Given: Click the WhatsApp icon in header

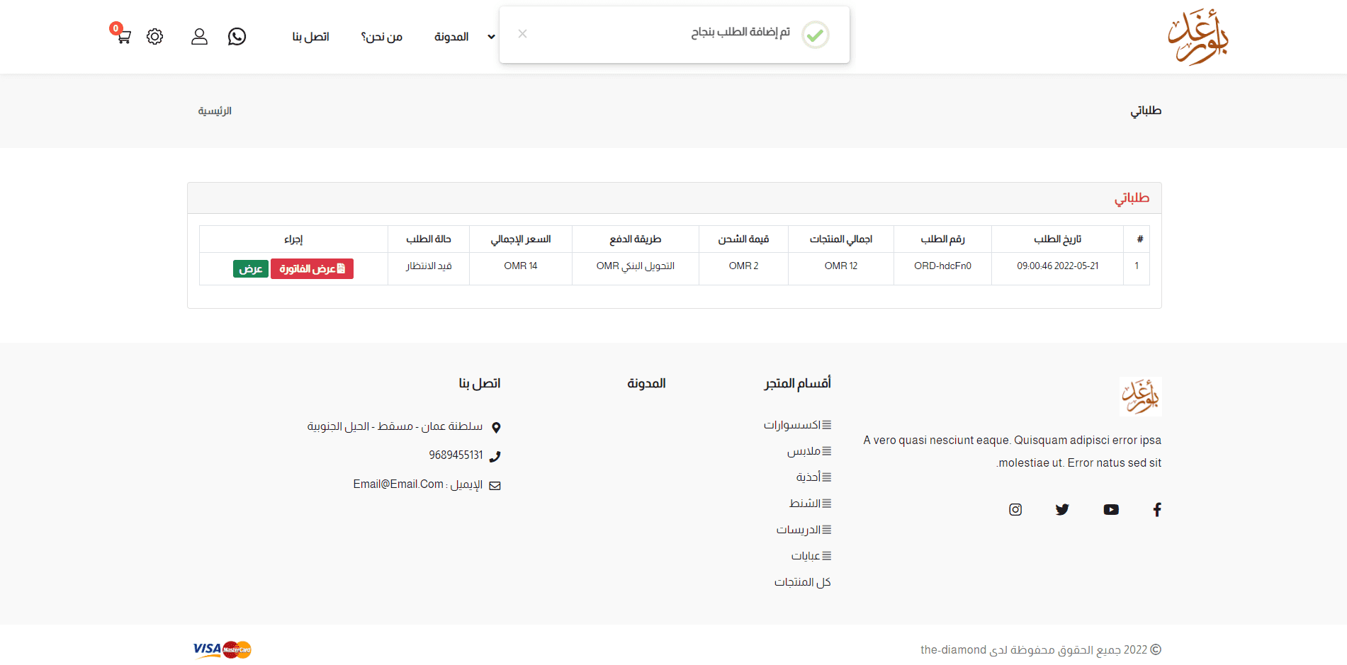Looking at the screenshot, I should tap(237, 36).
